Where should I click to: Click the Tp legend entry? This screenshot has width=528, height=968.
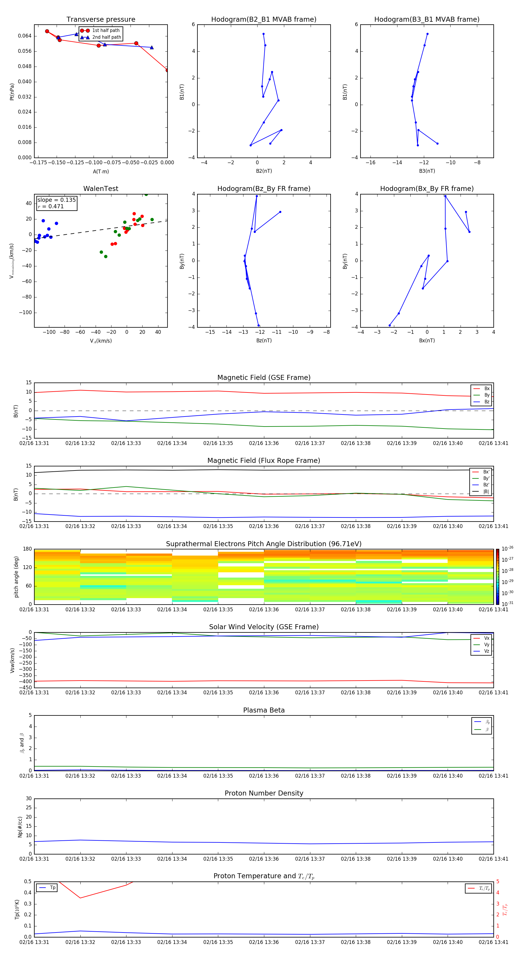coord(47,888)
